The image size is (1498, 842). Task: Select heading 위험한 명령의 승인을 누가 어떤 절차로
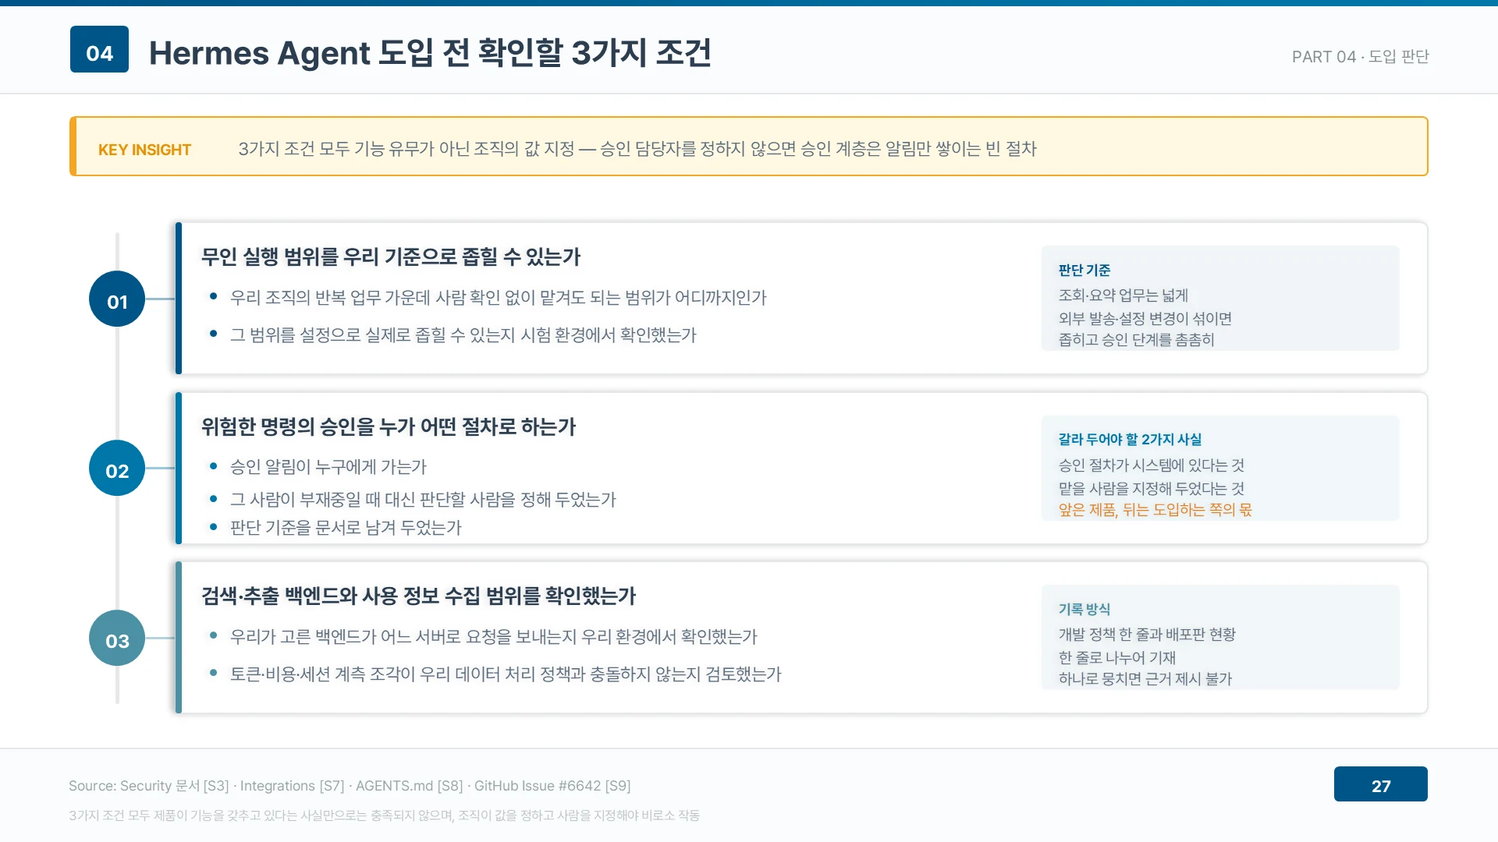click(389, 426)
